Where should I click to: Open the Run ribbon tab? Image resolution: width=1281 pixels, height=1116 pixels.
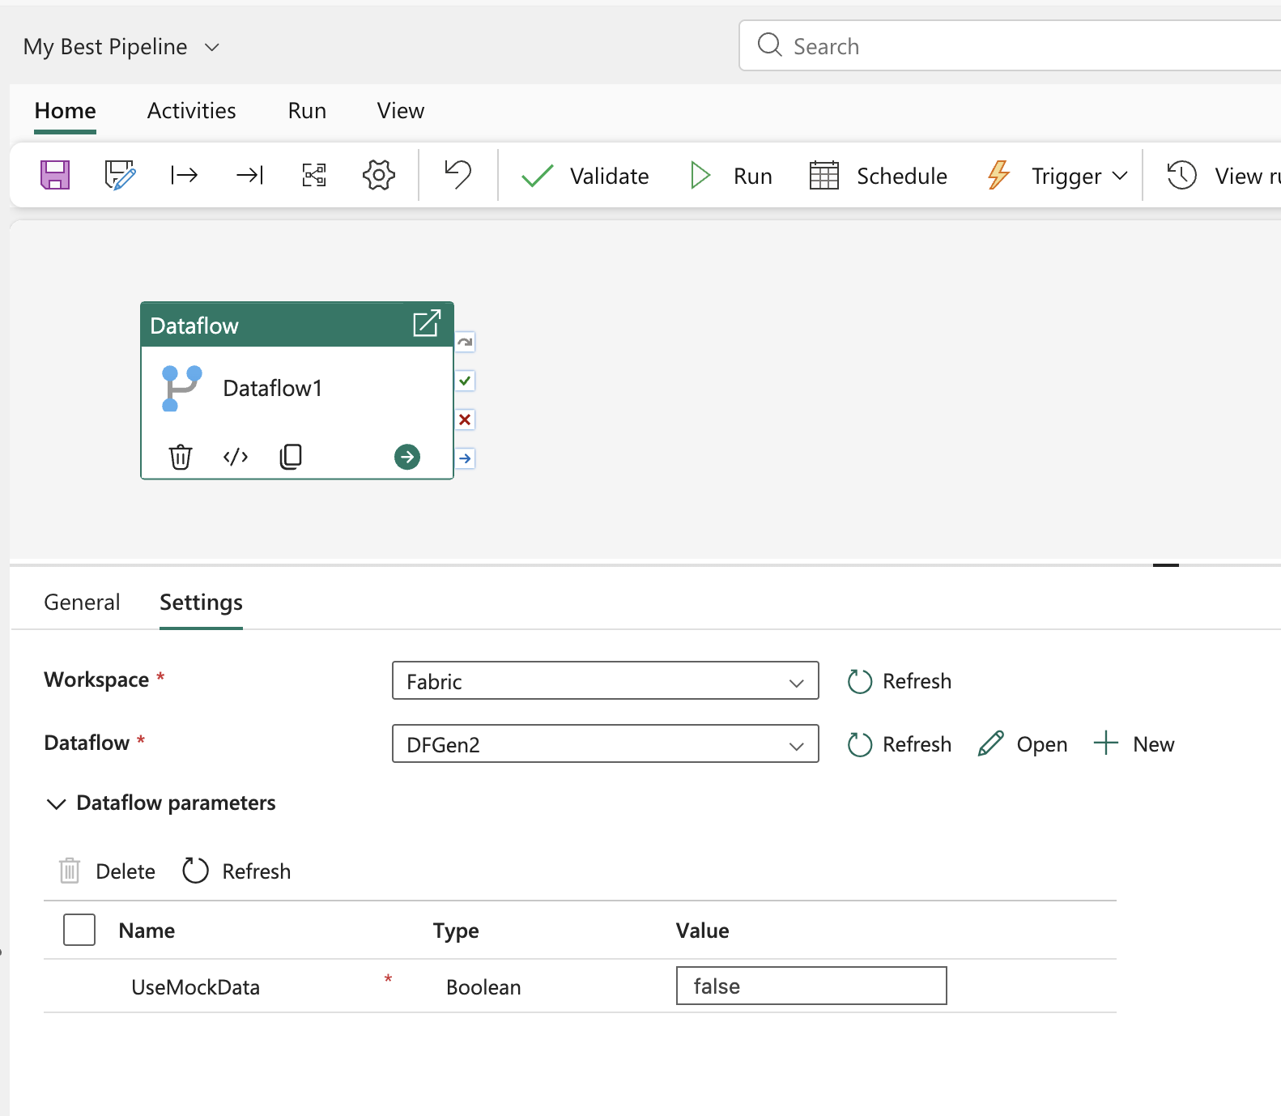click(307, 111)
